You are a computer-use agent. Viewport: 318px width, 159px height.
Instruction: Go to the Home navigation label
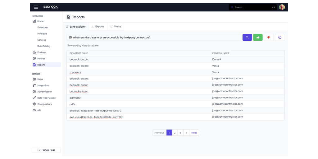[x=40, y=21]
